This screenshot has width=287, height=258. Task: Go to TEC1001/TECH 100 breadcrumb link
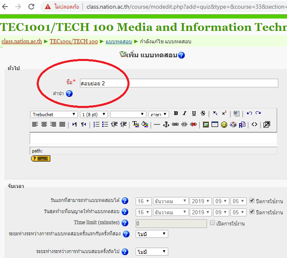[x=74, y=42]
